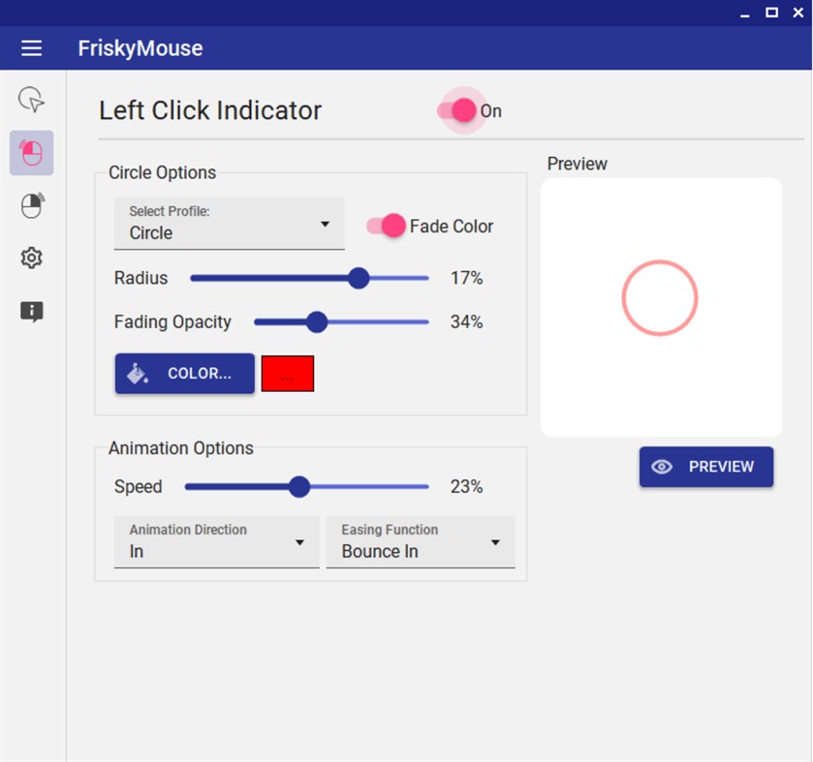
Task: Grab the Radius slider handle at 17%
Action: [359, 278]
